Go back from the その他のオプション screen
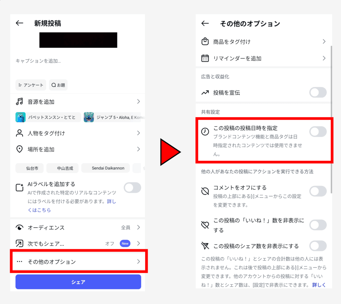This screenshot has height=304, width=341. (x=205, y=23)
